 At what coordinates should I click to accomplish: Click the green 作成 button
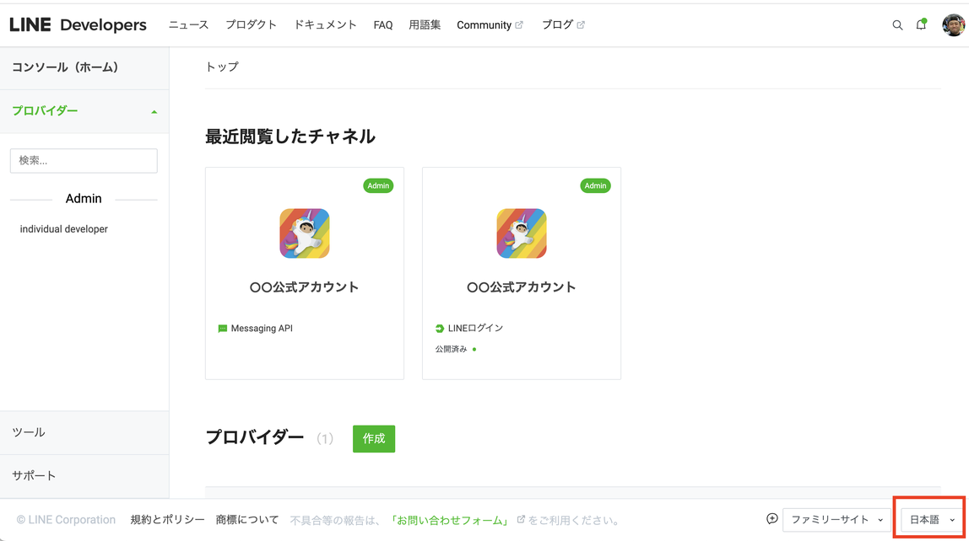pos(374,438)
